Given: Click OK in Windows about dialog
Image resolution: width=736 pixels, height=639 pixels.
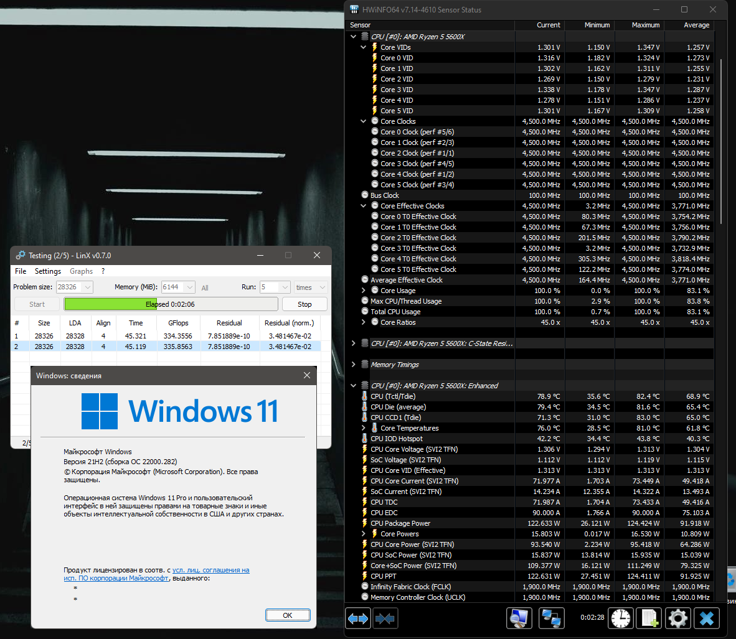Looking at the screenshot, I should click(x=288, y=615).
